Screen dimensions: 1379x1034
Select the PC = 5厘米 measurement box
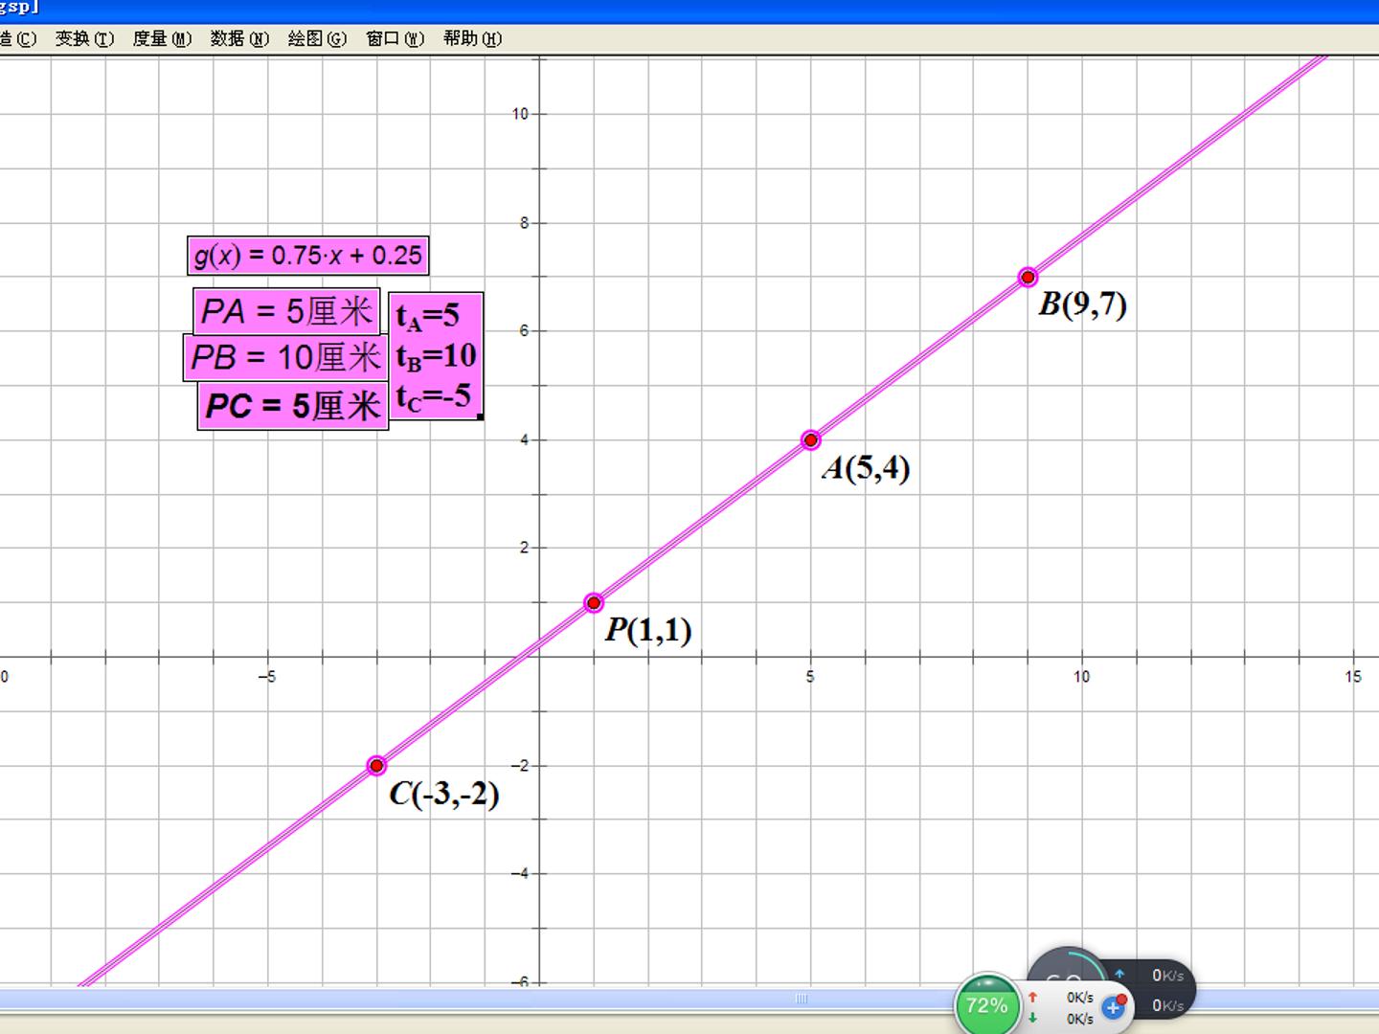[292, 406]
